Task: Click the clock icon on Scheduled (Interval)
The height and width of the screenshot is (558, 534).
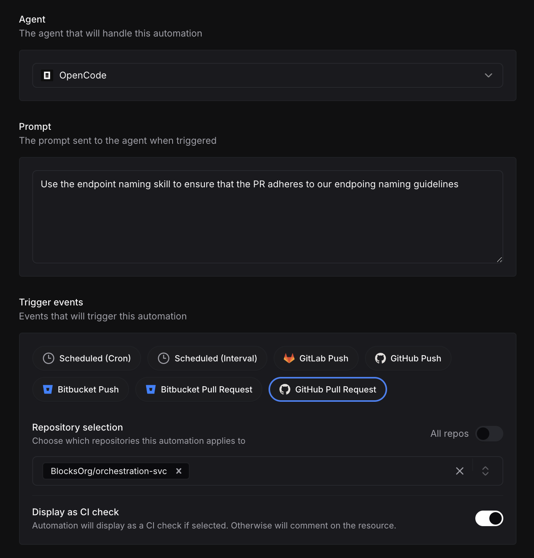Action: (164, 358)
